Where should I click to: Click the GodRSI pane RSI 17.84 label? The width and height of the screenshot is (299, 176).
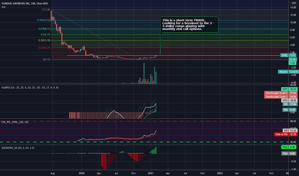point(290,104)
